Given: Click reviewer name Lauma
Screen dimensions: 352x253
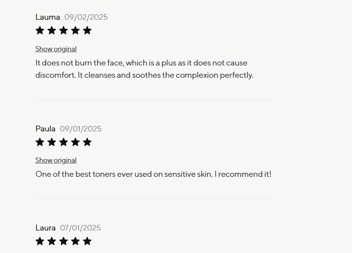Looking at the screenshot, I should (48, 17).
